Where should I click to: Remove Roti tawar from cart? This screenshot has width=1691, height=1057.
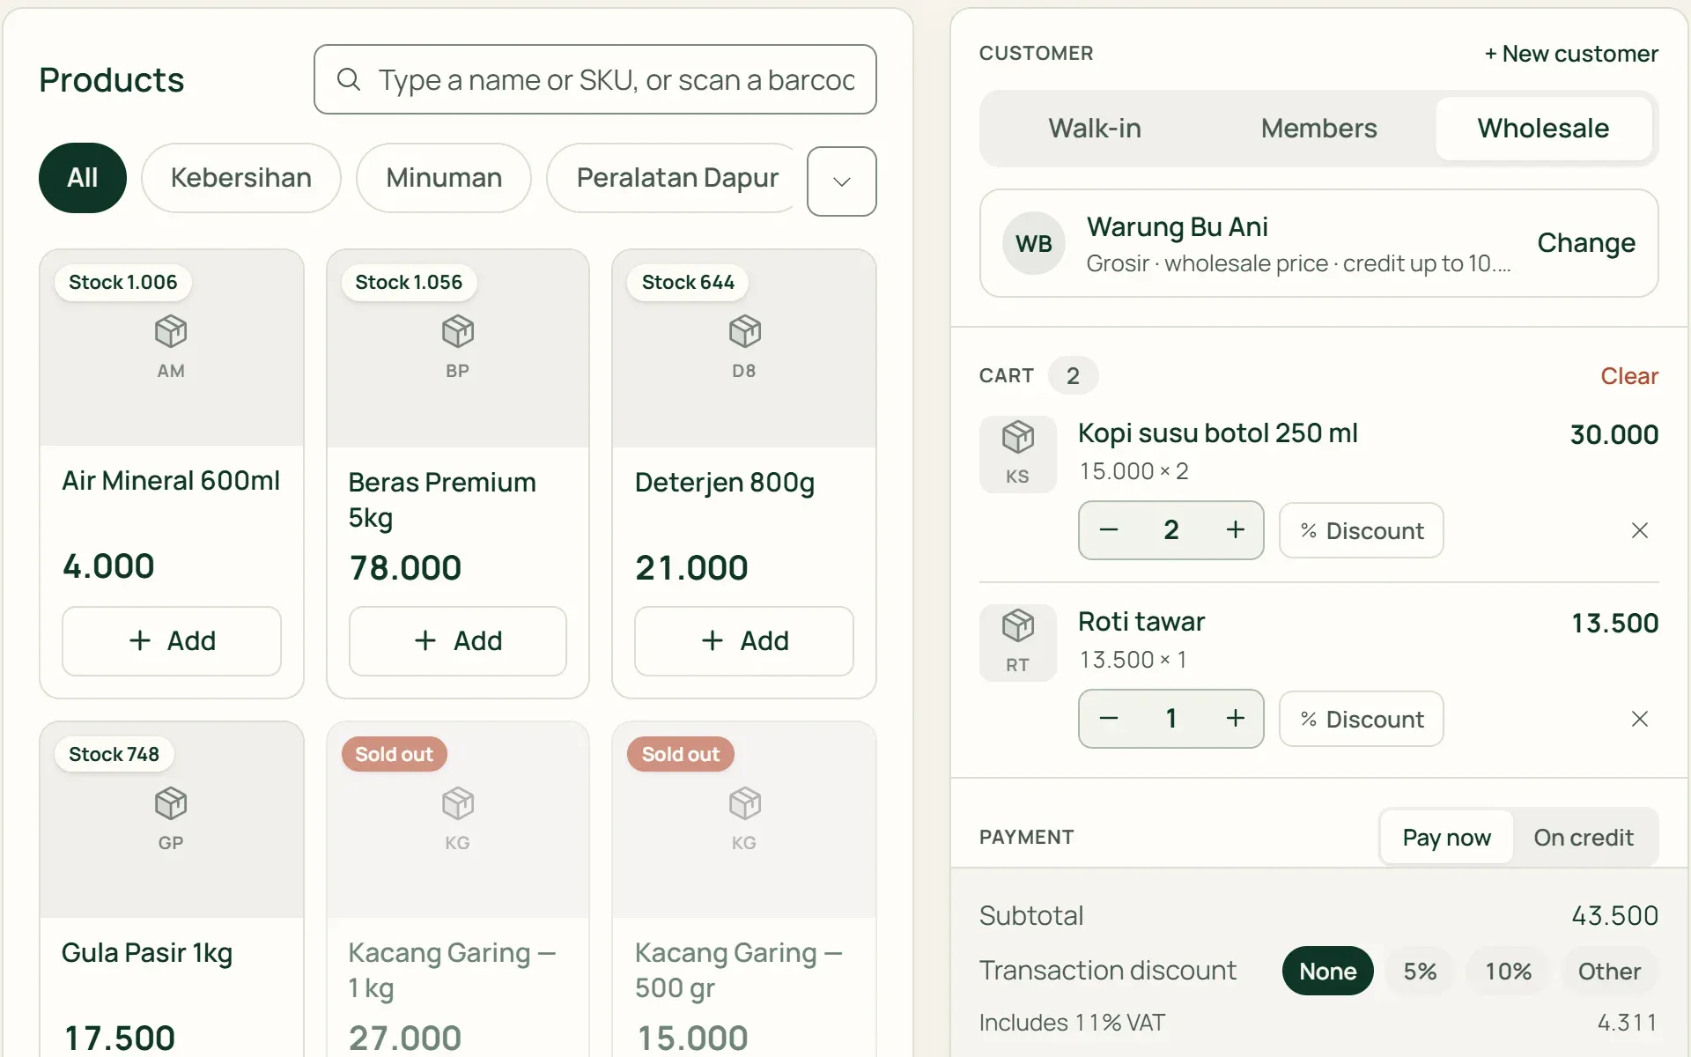coord(1639,719)
